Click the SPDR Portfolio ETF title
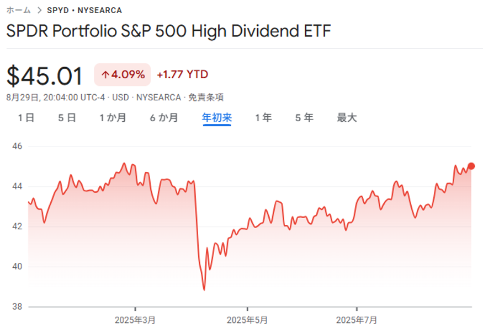The height and width of the screenshot is (335, 483). tap(168, 31)
